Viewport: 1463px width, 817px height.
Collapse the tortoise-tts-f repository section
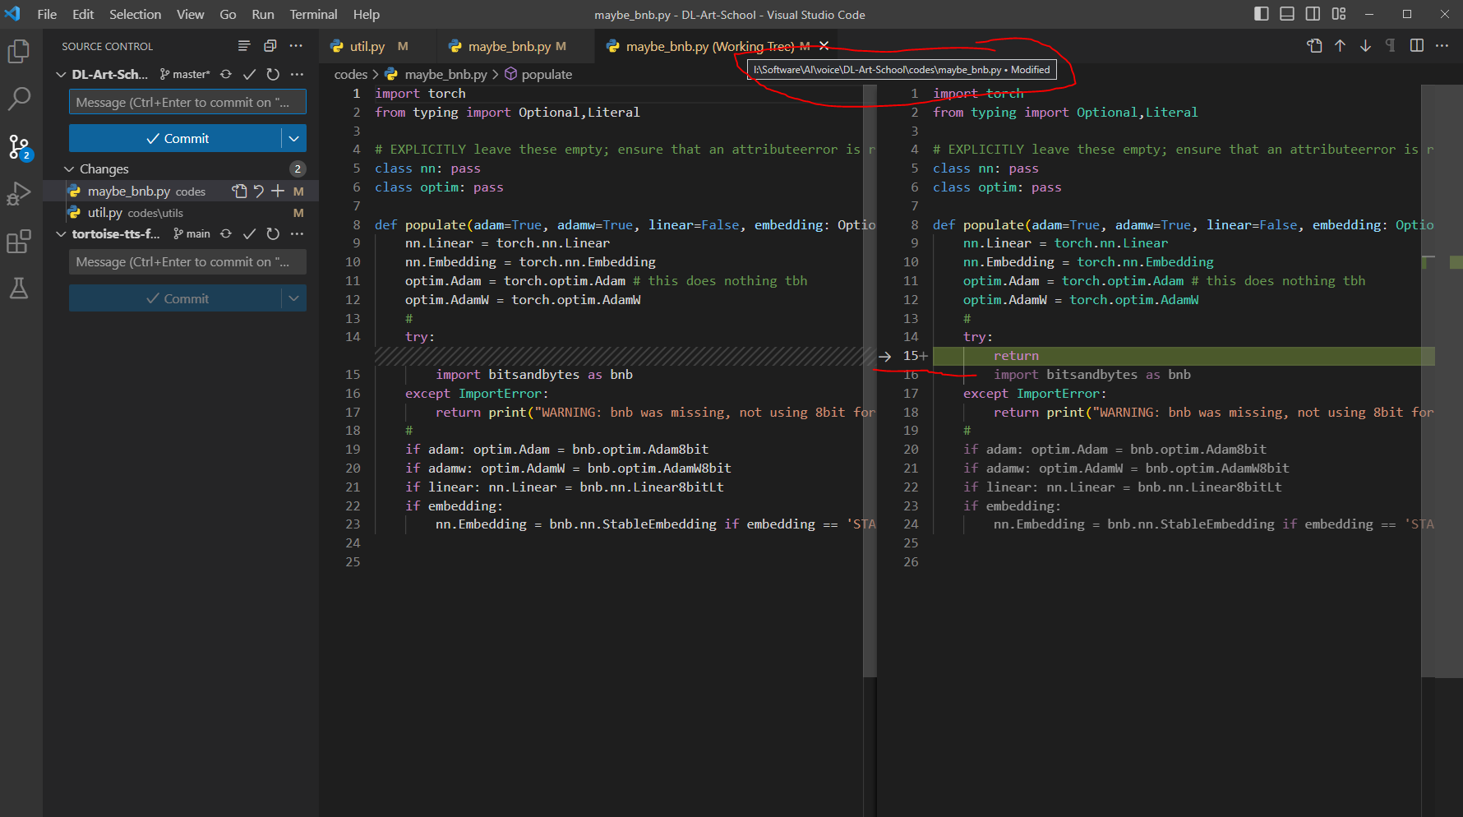(61, 233)
